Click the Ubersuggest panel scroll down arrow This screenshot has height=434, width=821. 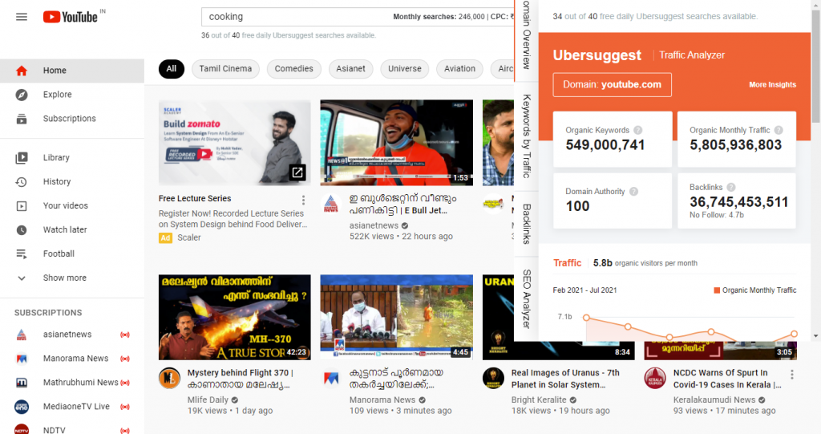(x=815, y=336)
